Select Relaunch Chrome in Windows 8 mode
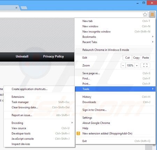Image resolution: width=157 pixels, height=150 pixels. pos(115,50)
